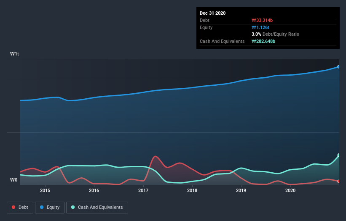Screen dimensions: 346x221
Task: Toggle the Equity series legend button
Action: click(x=50, y=208)
